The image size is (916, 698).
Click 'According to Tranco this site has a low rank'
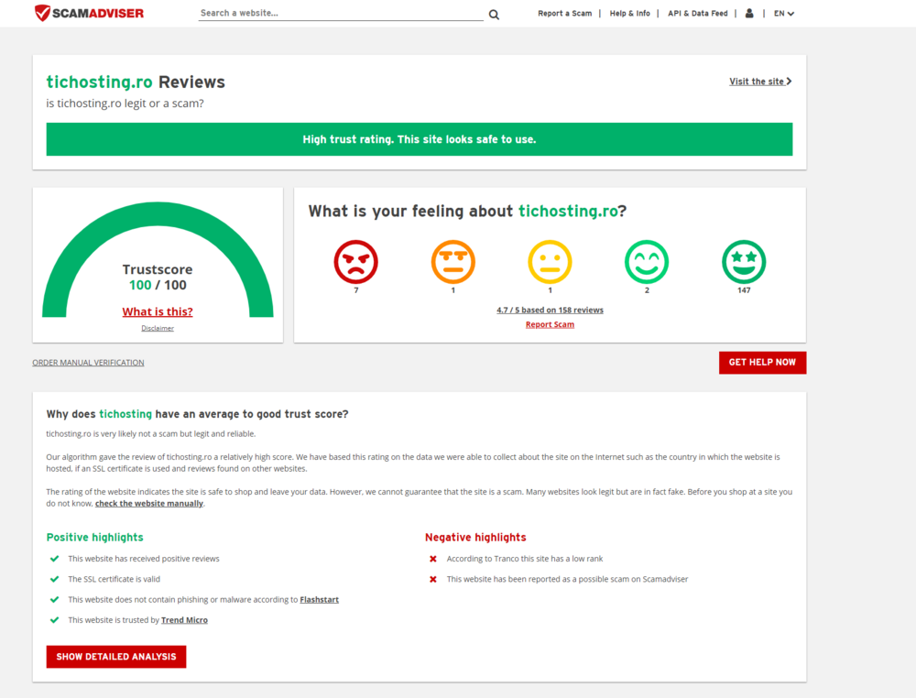(x=525, y=559)
